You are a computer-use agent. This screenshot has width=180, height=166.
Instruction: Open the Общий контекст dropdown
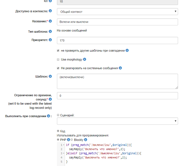[117, 12]
